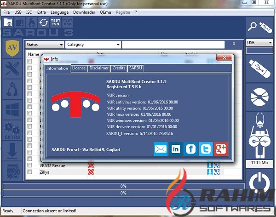Switch to the Credits tab
Viewport: 276px width, 217px height.
click(119, 68)
